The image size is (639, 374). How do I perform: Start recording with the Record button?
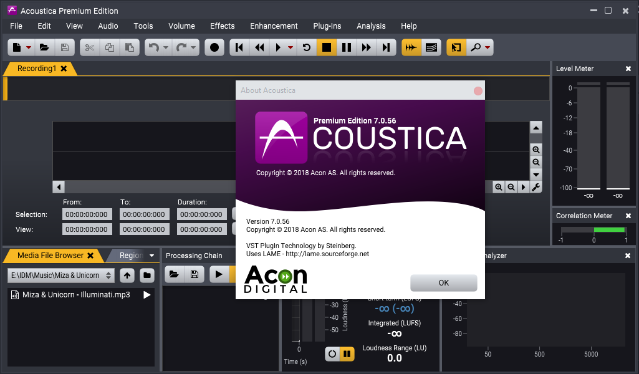click(x=214, y=47)
